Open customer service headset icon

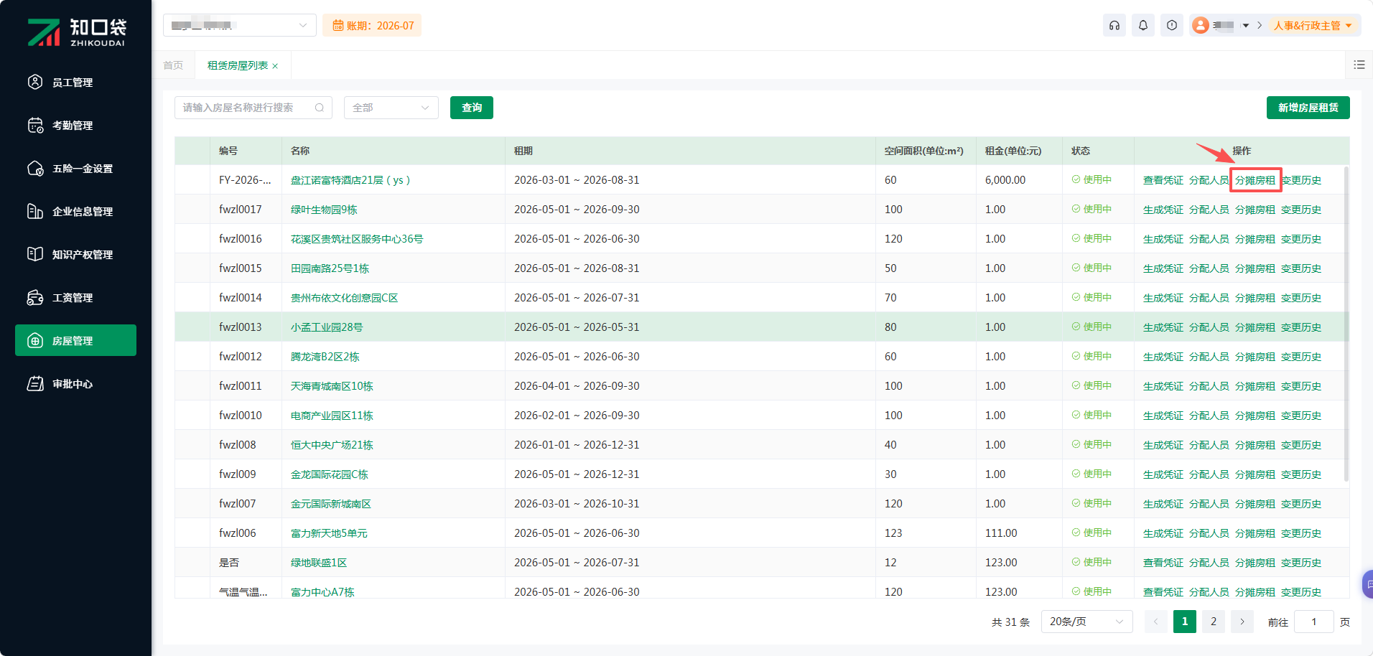[1114, 25]
